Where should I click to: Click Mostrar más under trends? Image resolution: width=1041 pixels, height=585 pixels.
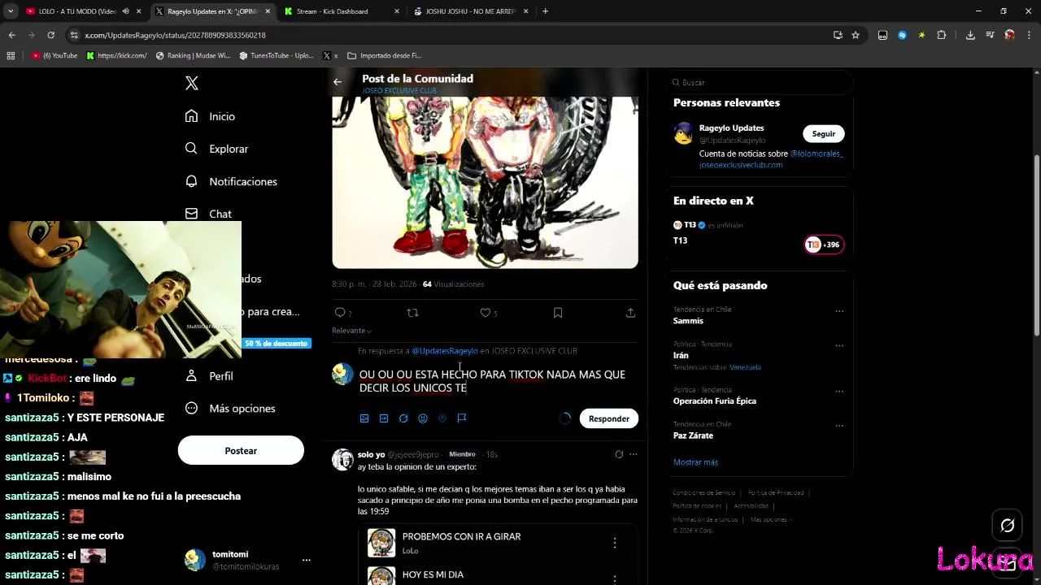(x=695, y=462)
